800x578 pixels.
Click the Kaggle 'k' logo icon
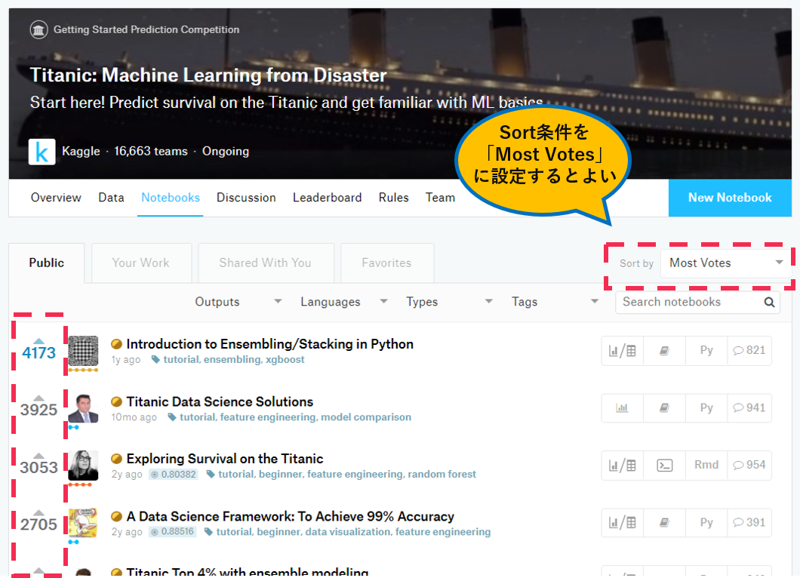(x=42, y=152)
